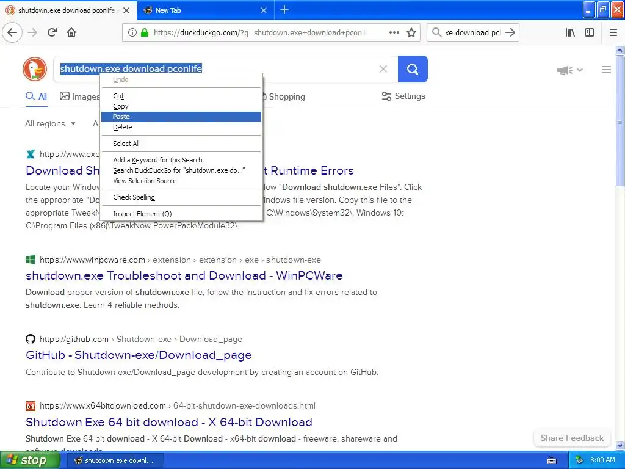This screenshot has width=625, height=469.
Task: Switch to the Images results tab
Action: click(x=79, y=96)
